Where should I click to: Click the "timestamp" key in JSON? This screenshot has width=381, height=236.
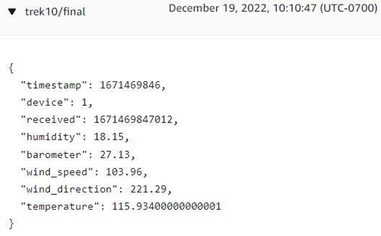tap(54, 85)
